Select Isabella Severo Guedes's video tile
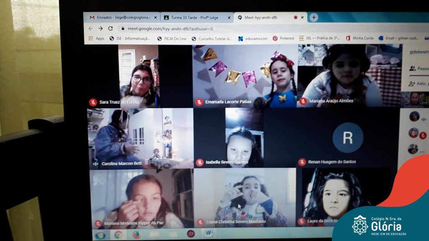 pos(245,137)
